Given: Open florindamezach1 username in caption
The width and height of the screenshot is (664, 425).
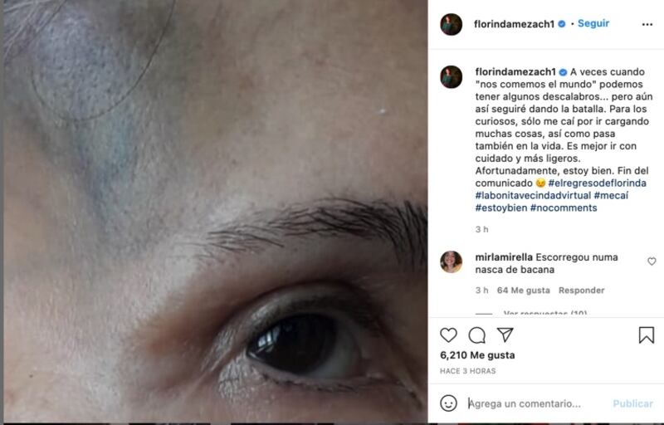Looking at the screenshot, I should point(515,71).
